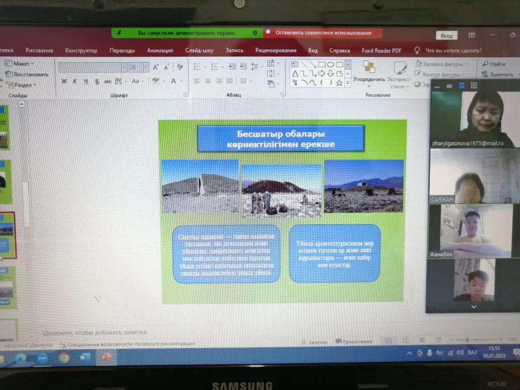Toggle underline Ч formatting button
This screenshot has height=390, width=520.
tap(86, 81)
